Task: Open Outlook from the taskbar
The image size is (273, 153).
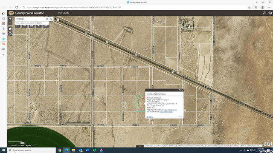Action: (81, 150)
